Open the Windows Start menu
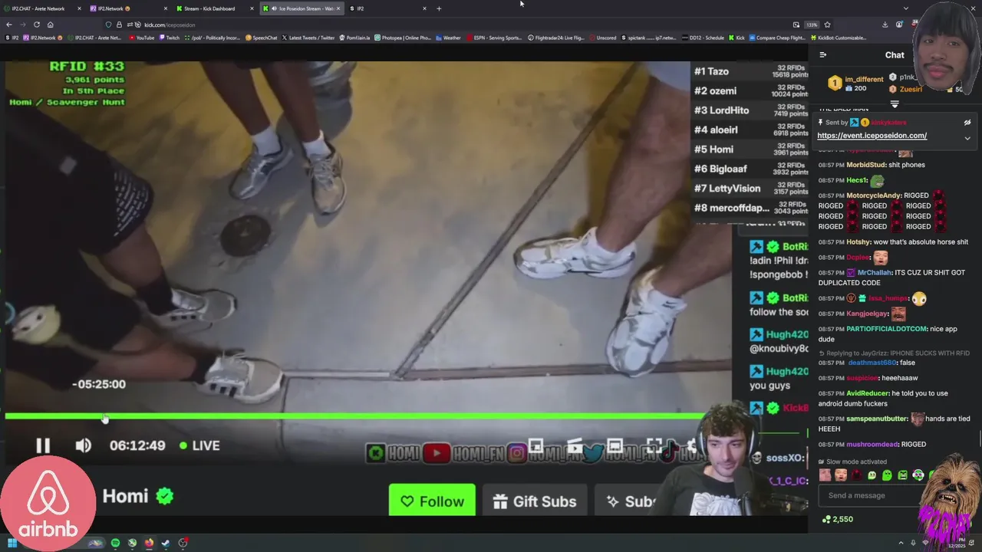982x552 pixels. point(12,543)
